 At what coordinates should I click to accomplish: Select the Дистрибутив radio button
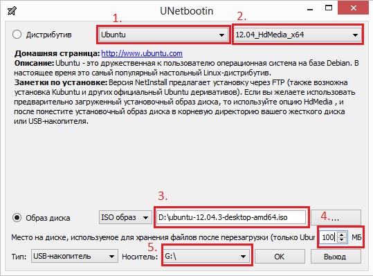17,35
